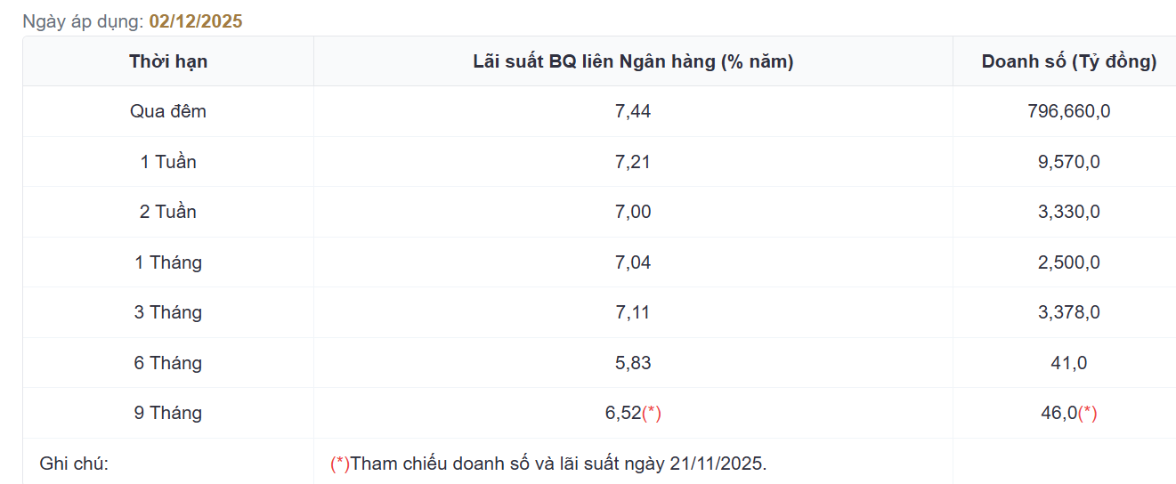Image resolution: width=1176 pixels, height=484 pixels.
Task: Click the "3 Tháng" interest rate 7,11
Action: [633, 312]
